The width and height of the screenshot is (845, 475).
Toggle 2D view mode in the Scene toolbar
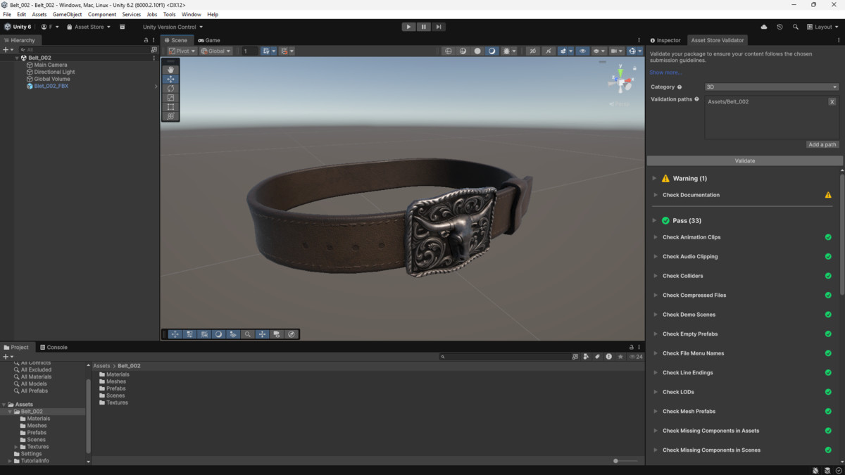click(x=533, y=51)
